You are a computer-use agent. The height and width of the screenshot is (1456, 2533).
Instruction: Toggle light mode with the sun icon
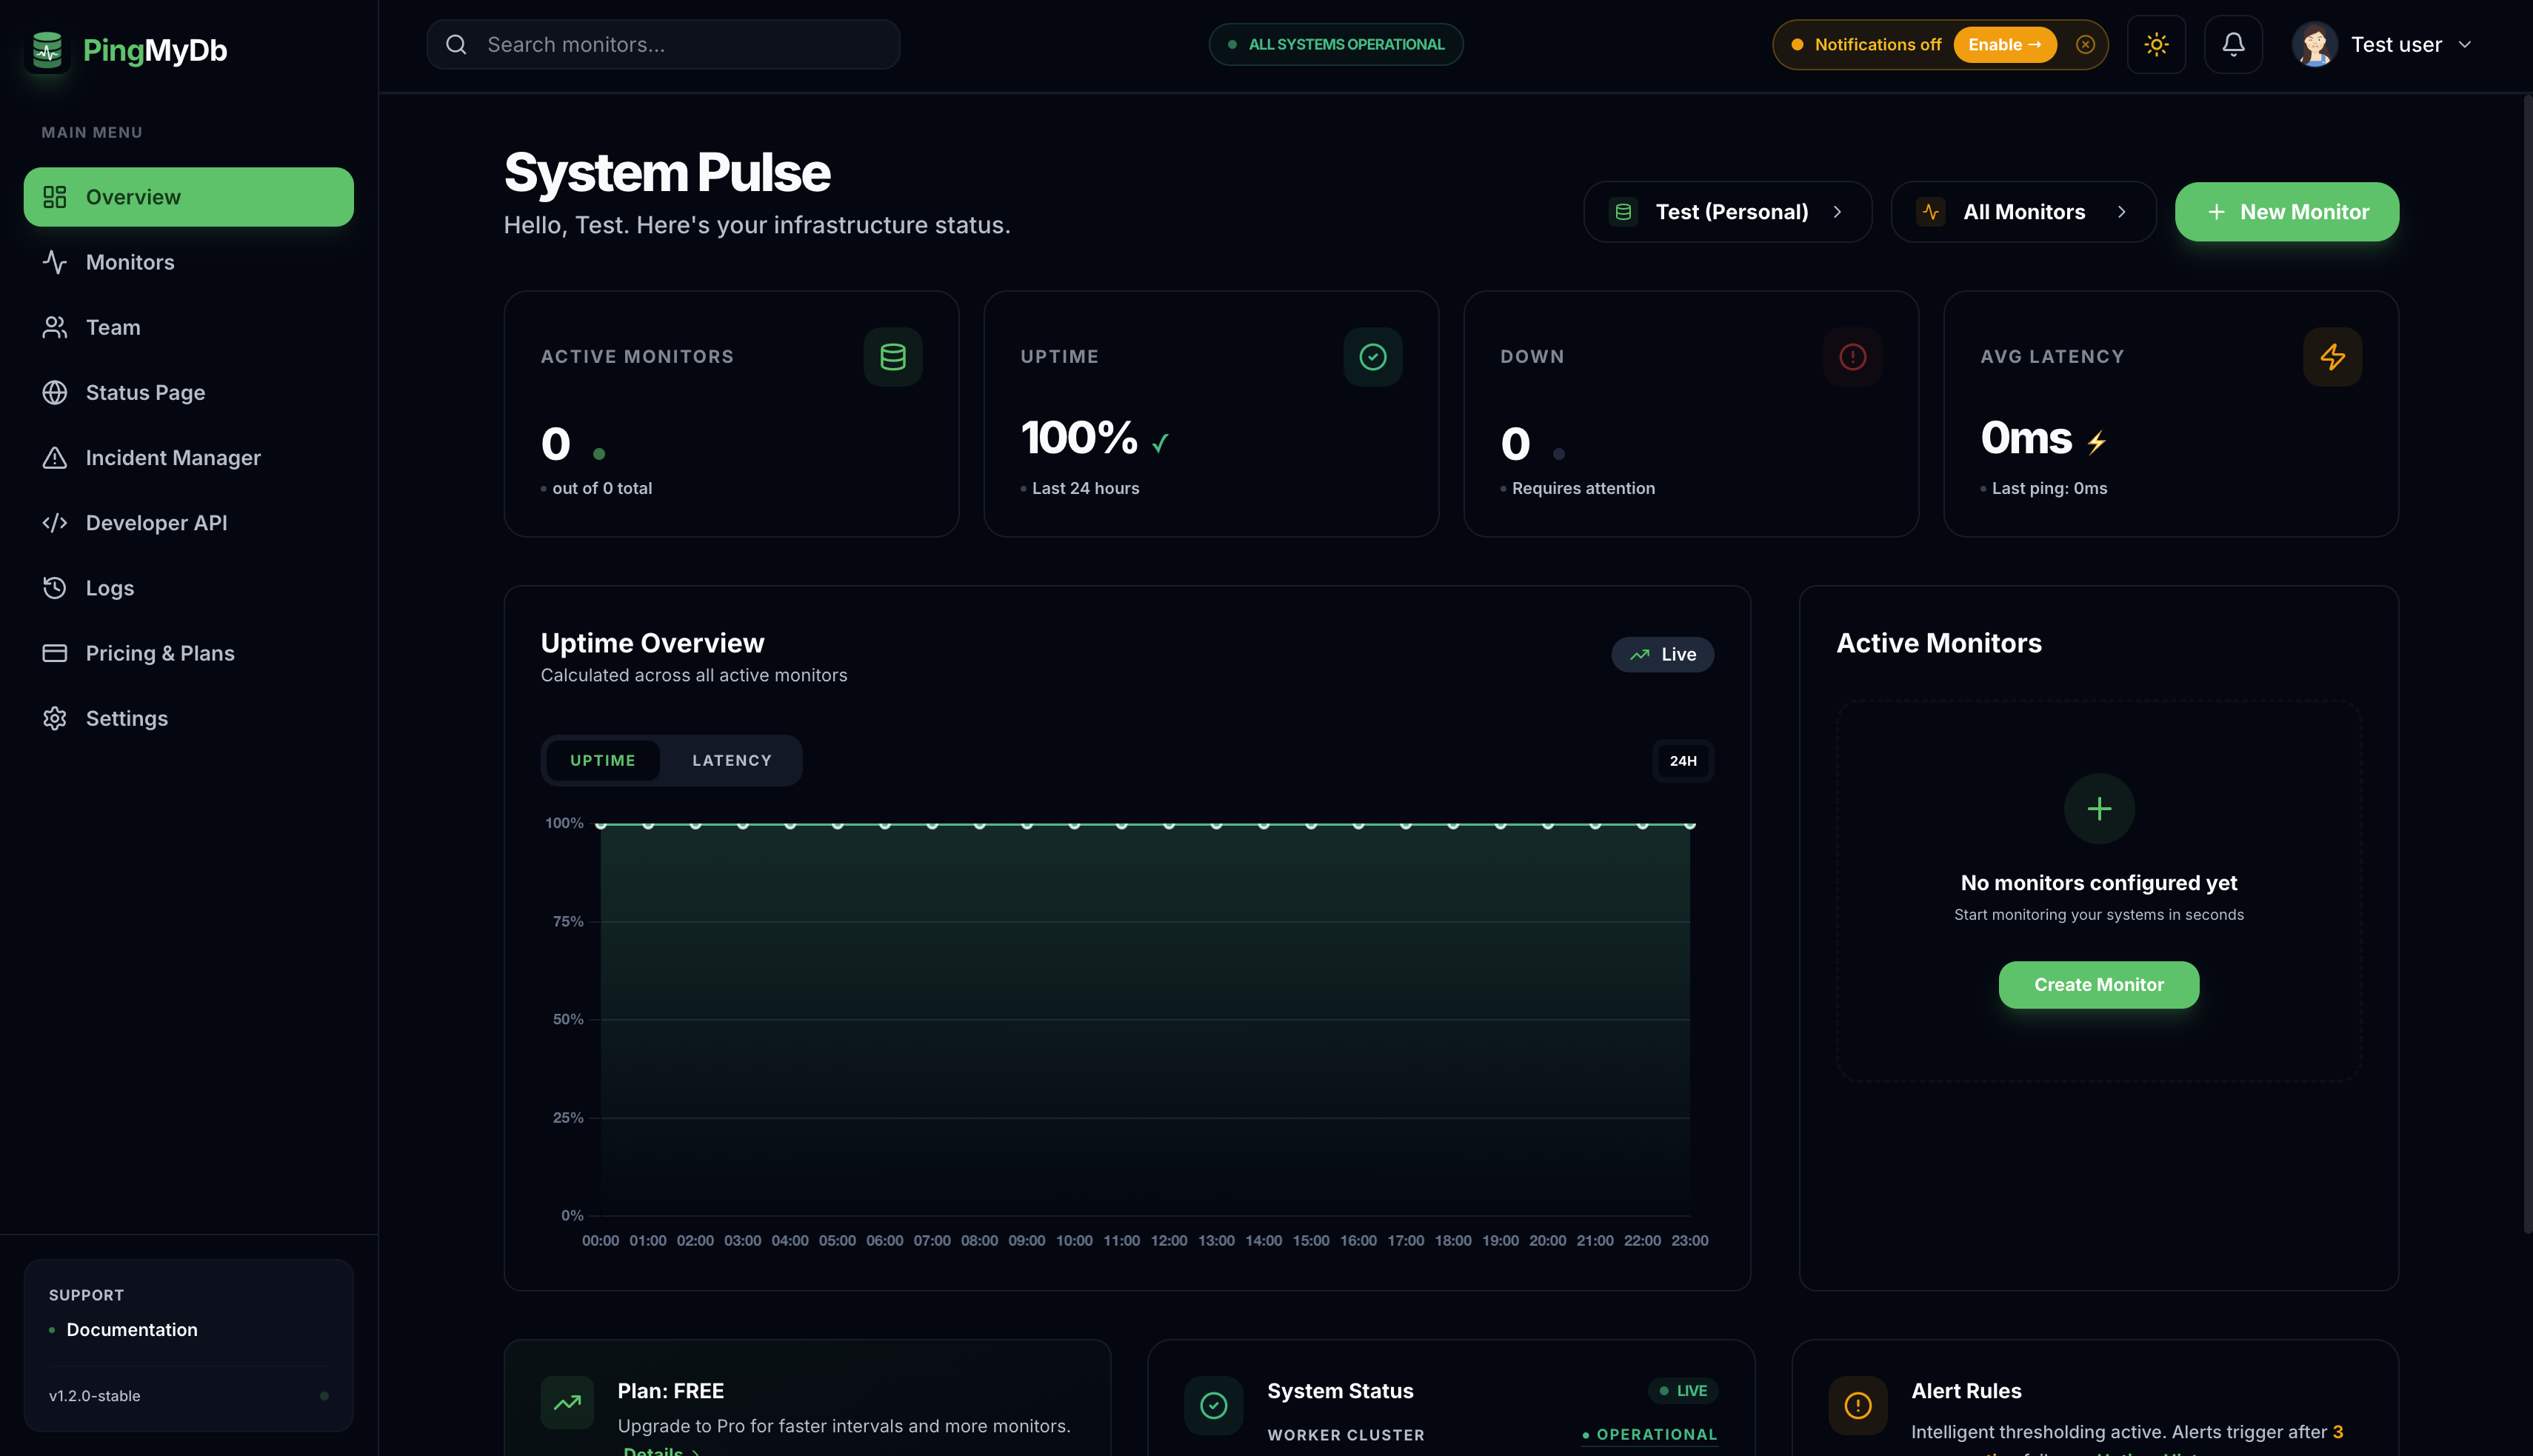(2156, 44)
